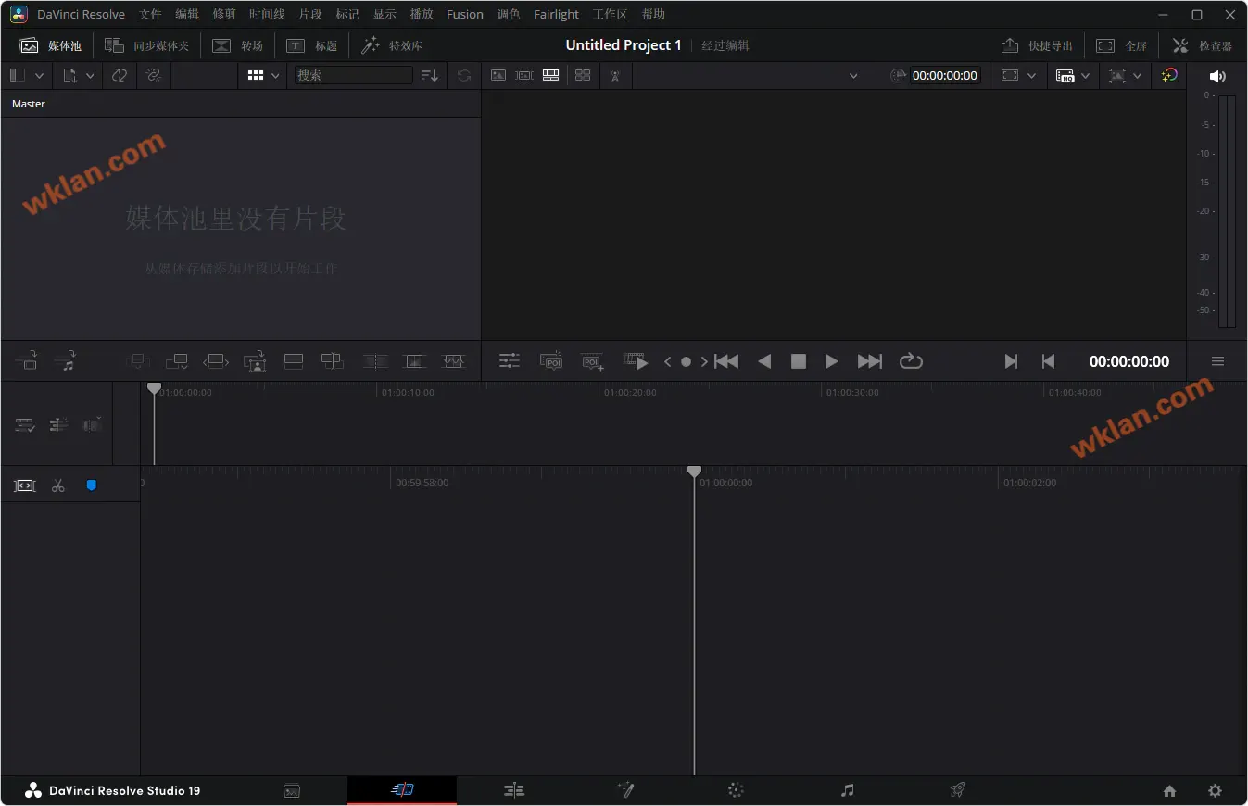Add a blue marker icon

pos(91,485)
